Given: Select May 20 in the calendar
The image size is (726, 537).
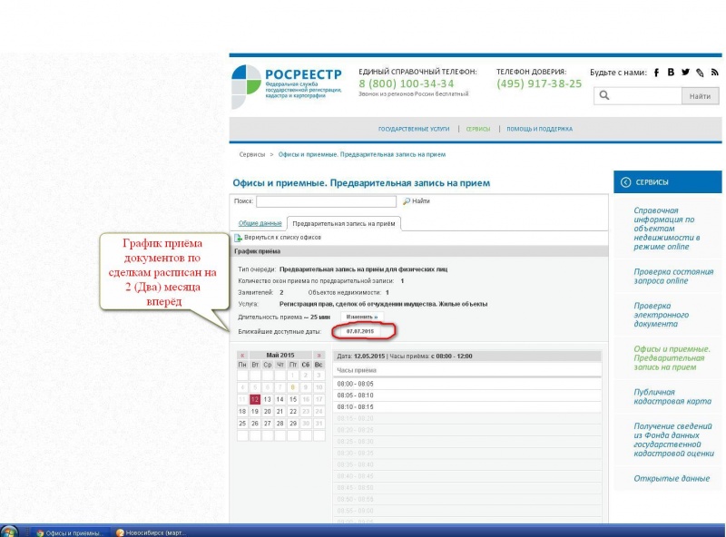Looking at the screenshot, I should (267, 411).
